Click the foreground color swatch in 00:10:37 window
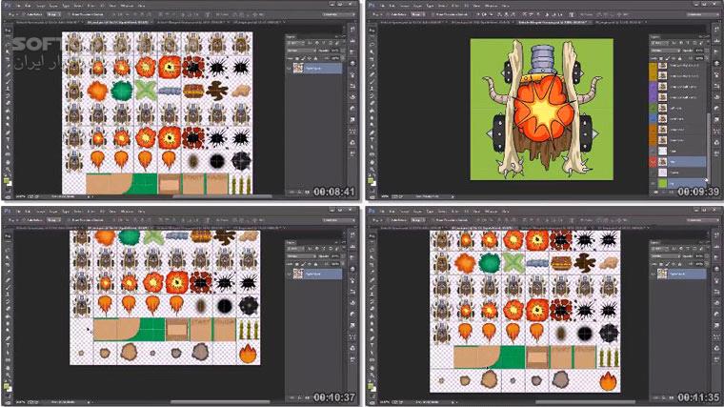Viewport: 724px width, 407px height. tap(6, 387)
